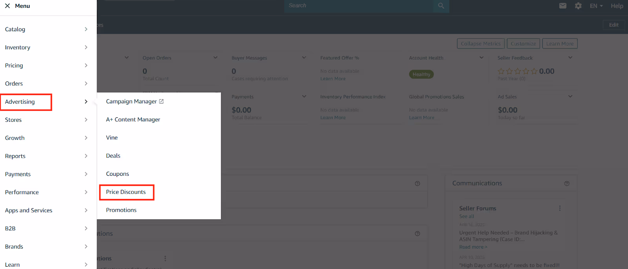
Task: Click the Healthy account status badge
Action: 422,74
